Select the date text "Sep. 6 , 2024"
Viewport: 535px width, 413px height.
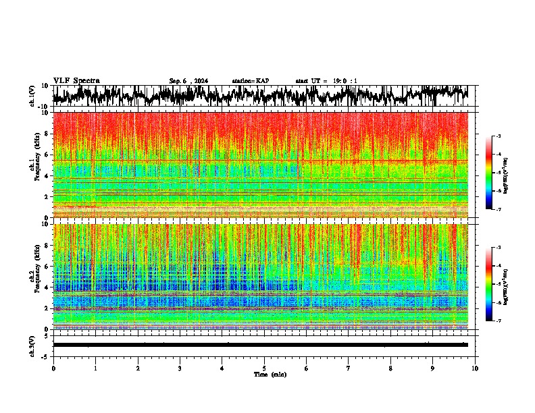coord(188,81)
